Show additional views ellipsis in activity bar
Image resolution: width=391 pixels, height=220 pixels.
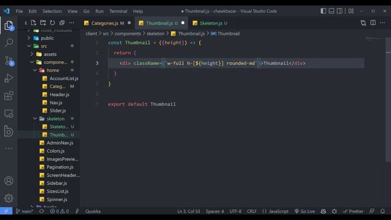[x=9, y=148]
